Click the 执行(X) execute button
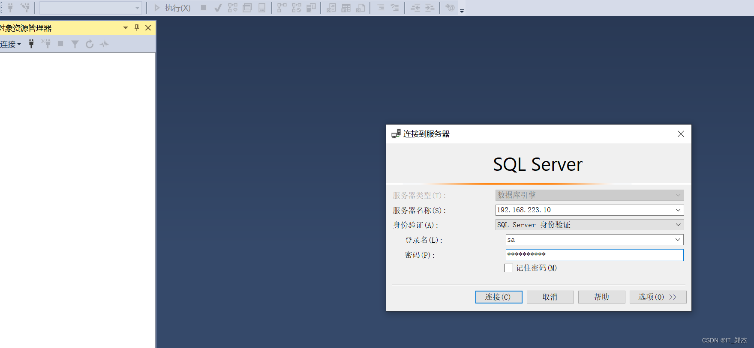 [x=172, y=8]
